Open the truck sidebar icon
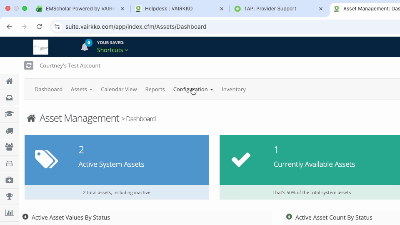Viewport: 400px width, 225px height. click(x=10, y=131)
